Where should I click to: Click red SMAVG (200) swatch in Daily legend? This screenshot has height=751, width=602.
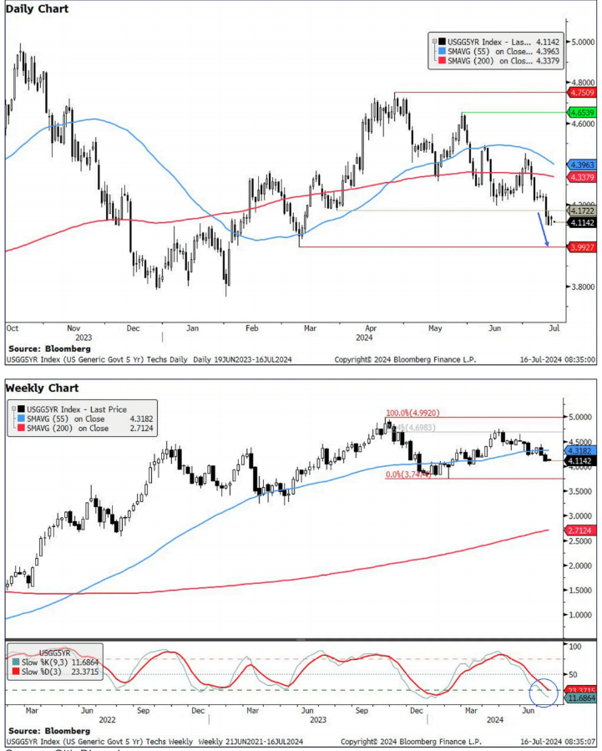[x=442, y=61]
